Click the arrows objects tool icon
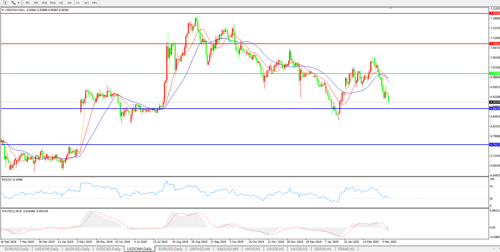This screenshot has width=500, height=252. (x=13, y=3)
